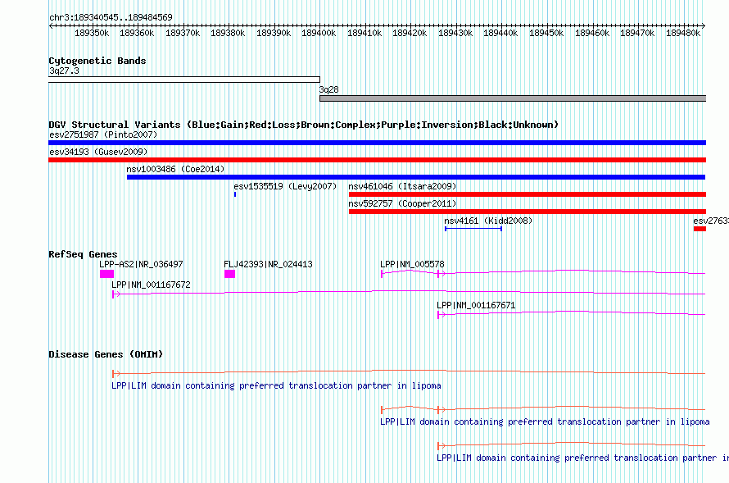Click the LPP-AS2 magenta gene block
This screenshot has width=729, height=483.
[x=107, y=274]
